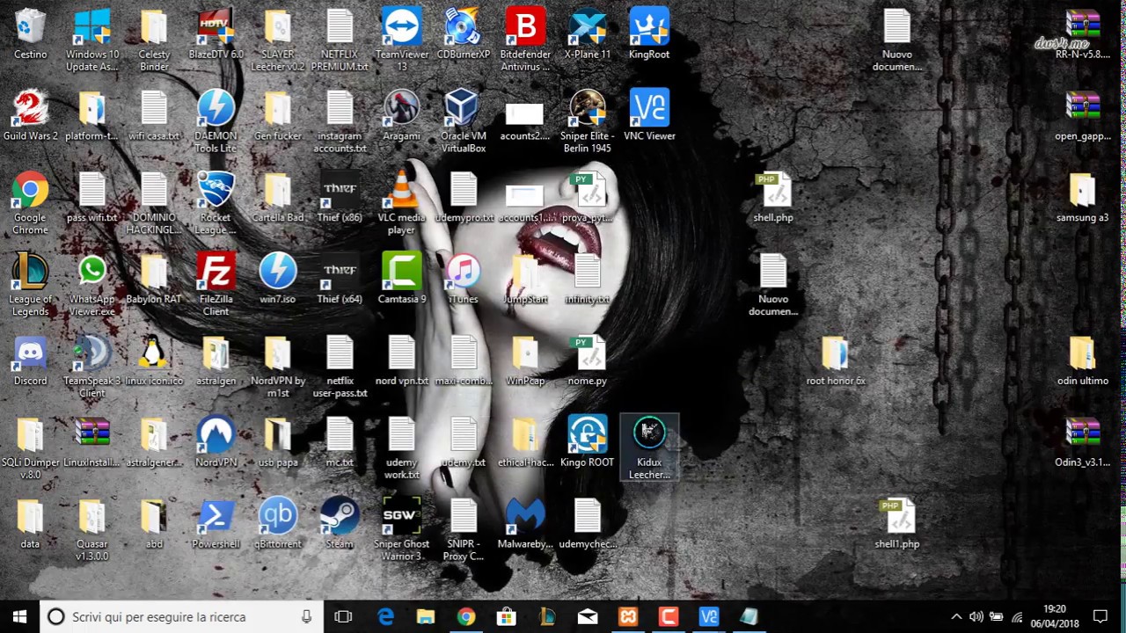Click the taskbar search field

click(x=181, y=616)
